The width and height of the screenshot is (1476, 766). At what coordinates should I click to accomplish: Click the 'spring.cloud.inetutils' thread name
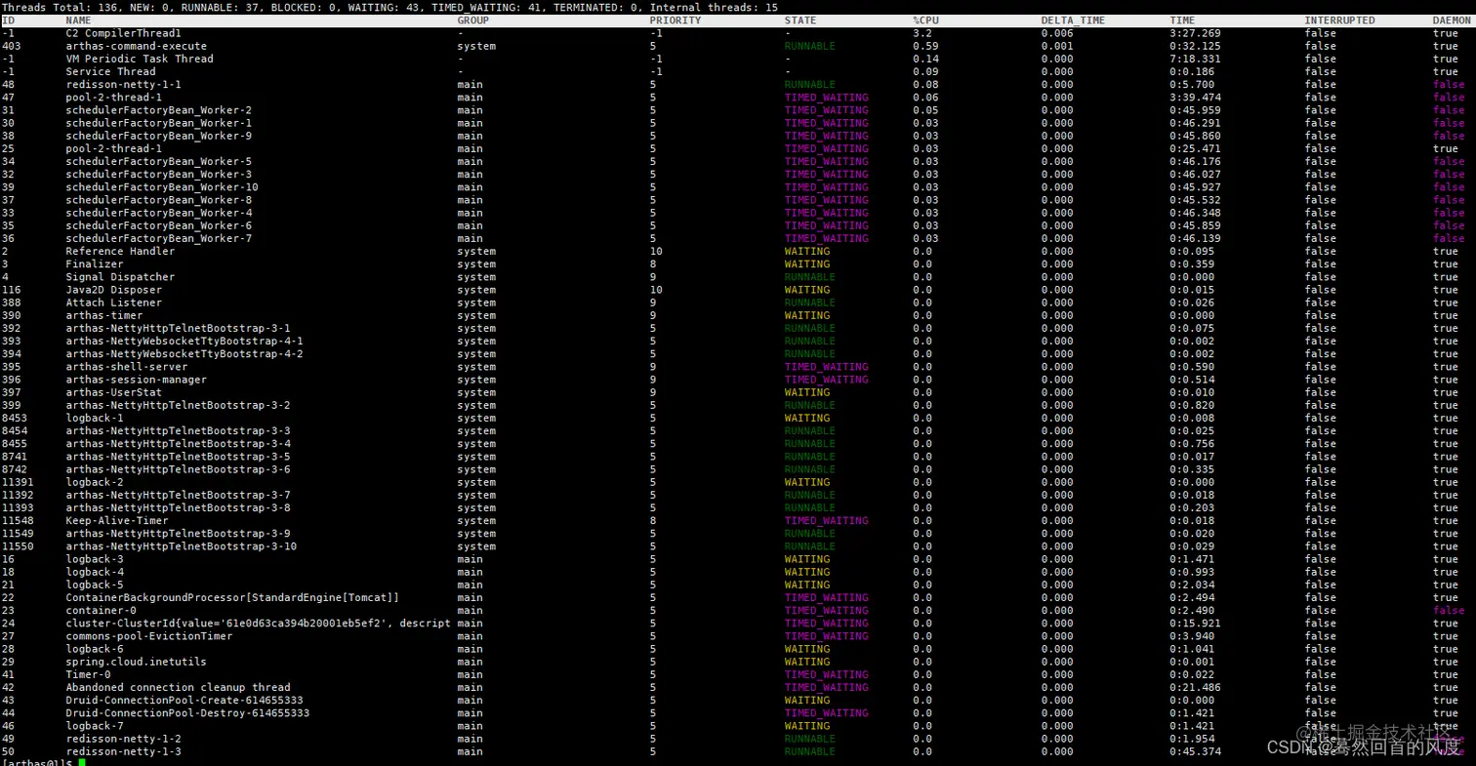click(x=137, y=662)
